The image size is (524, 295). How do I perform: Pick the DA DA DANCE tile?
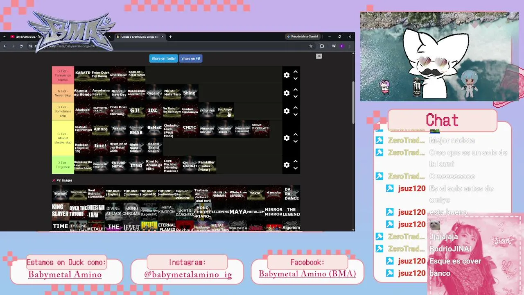[291, 194]
